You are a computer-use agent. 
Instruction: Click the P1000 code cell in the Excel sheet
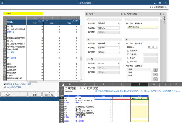pos(70,103)
